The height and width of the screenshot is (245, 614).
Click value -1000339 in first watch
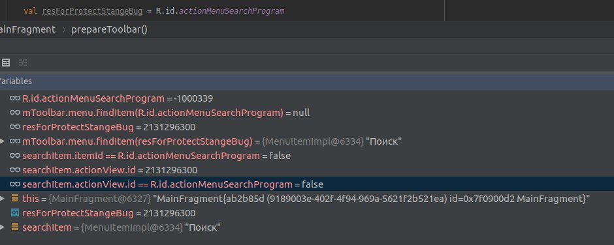click(x=193, y=98)
